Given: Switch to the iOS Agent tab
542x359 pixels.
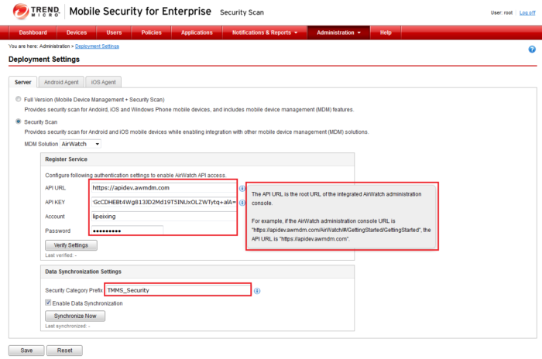Looking at the screenshot, I should click(x=103, y=82).
